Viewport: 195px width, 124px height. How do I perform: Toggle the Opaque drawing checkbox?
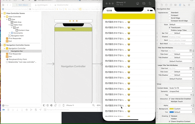click(169, 116)
